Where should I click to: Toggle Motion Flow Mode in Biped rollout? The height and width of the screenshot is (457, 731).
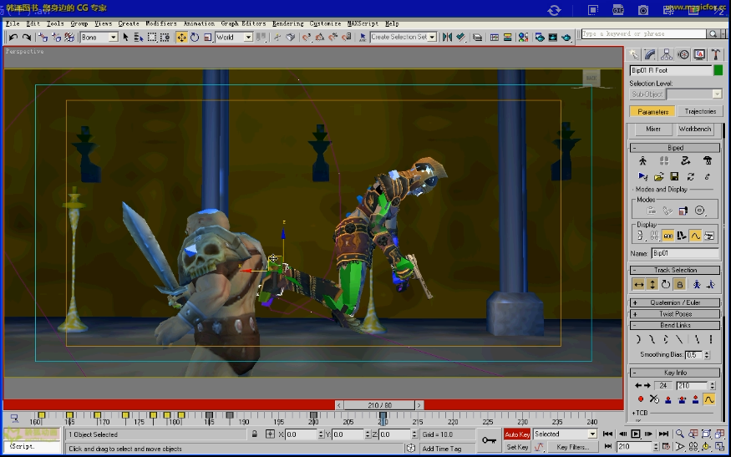[x=685, y=161]
